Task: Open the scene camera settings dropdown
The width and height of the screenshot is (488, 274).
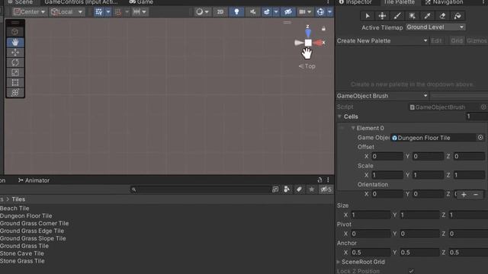Action: [x=305, y=12]
